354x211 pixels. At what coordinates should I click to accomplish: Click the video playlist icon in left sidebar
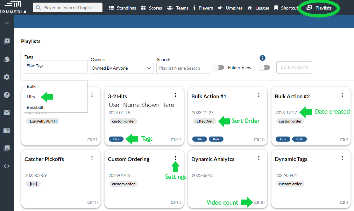(x=7, y=41)
